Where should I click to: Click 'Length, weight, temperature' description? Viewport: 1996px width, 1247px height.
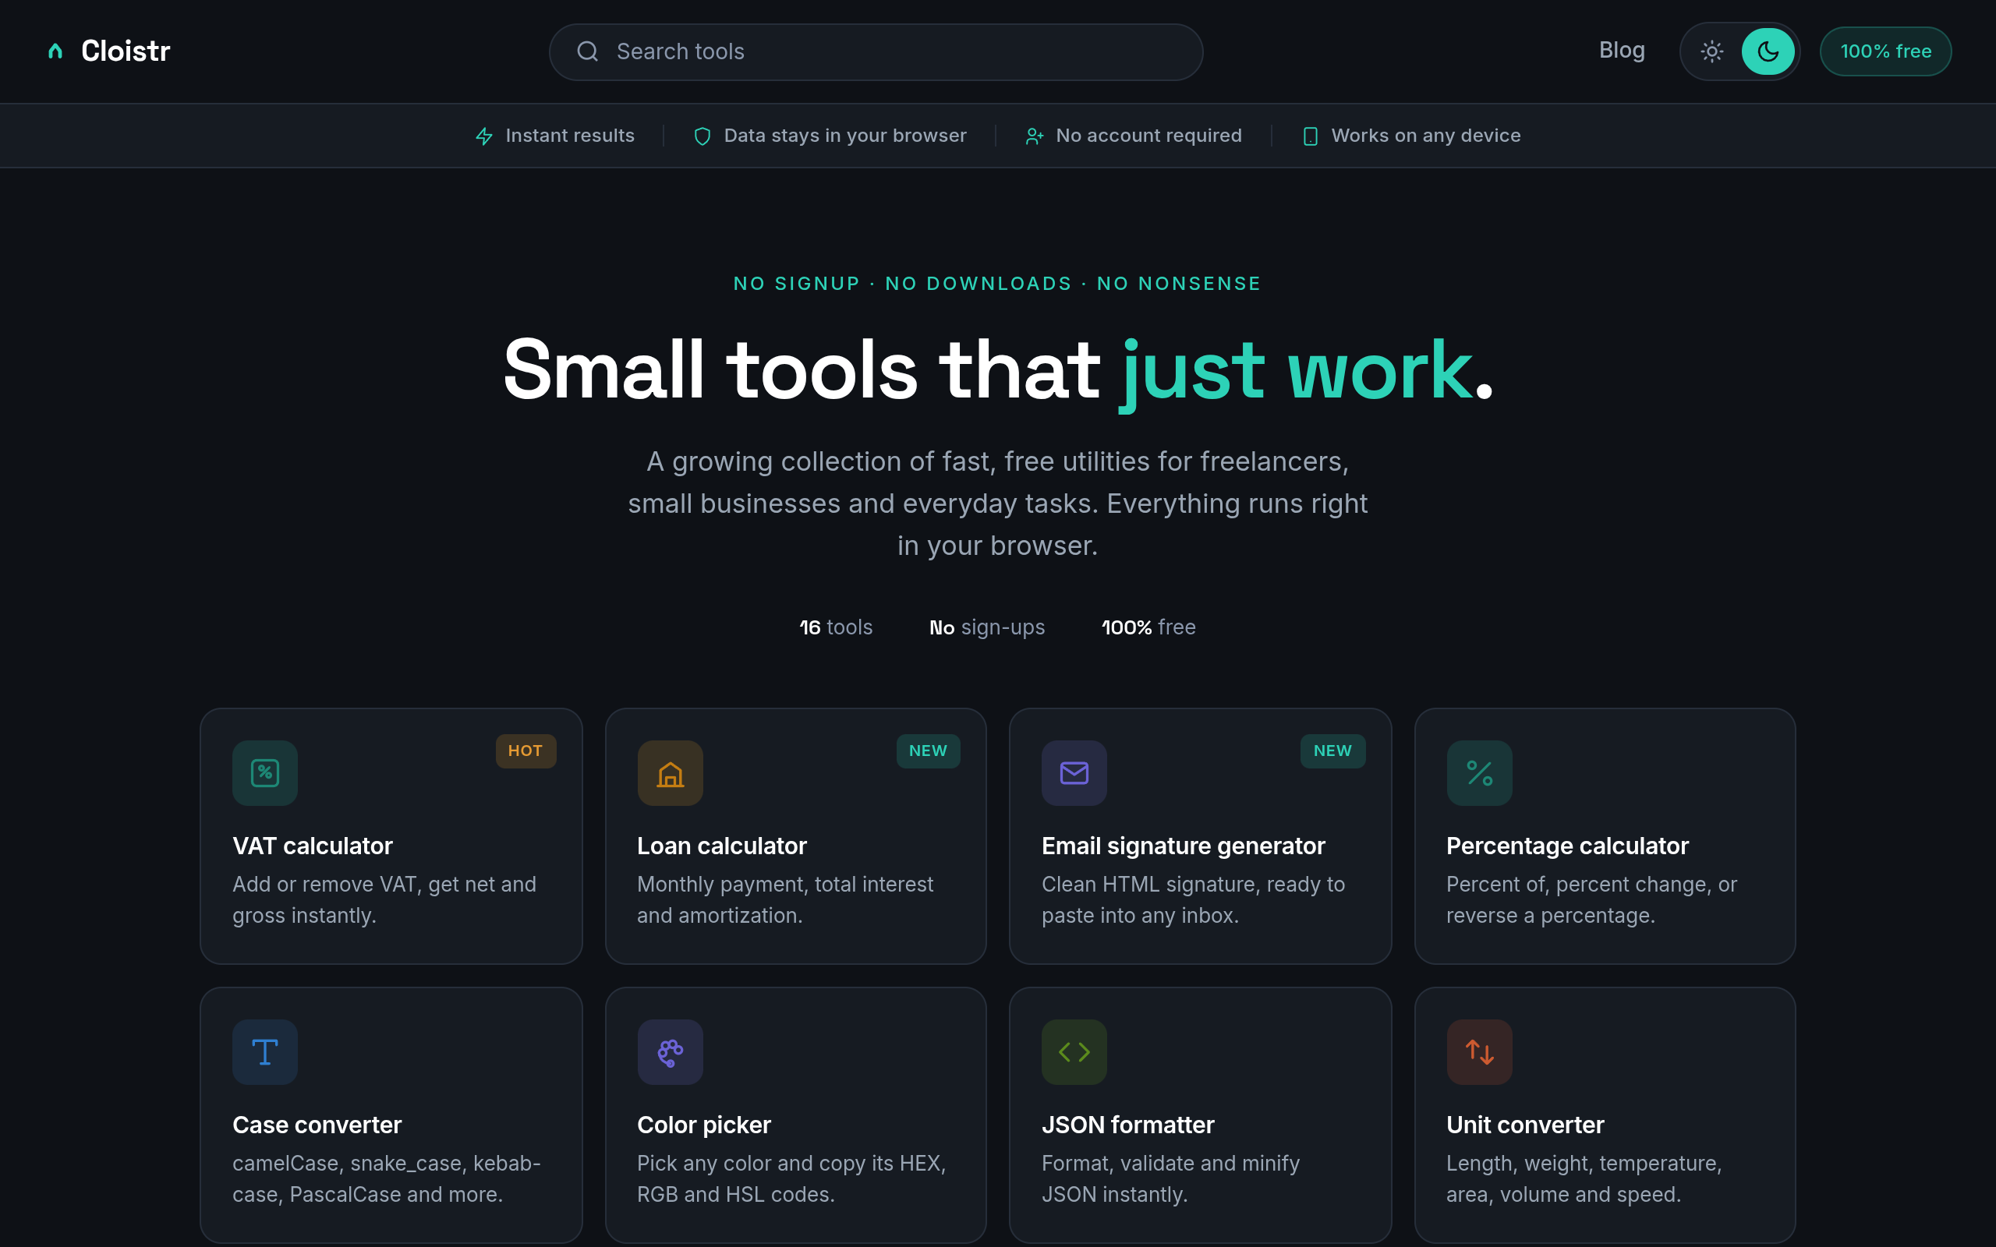(x=1584, y=1178)
